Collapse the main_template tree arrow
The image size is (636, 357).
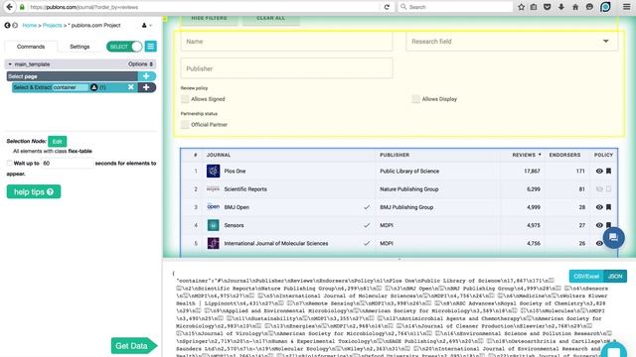[10, 63]
